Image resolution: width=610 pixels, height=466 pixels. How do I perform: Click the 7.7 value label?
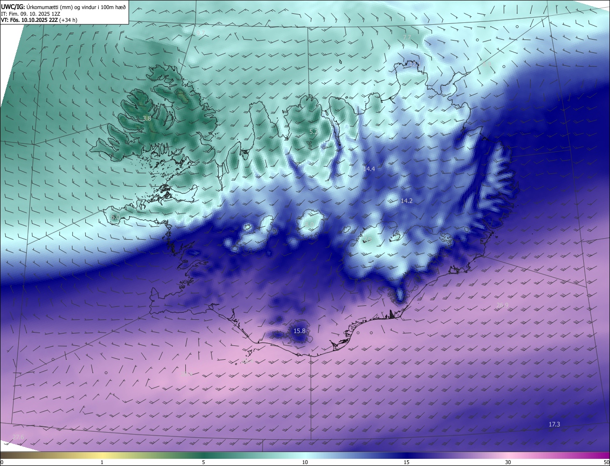click(x=407, y=37)
